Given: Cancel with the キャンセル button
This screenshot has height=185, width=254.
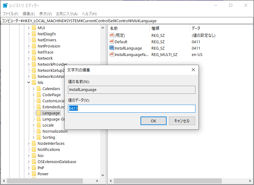Looking at the screenshot, I should [x=182, y=121].
